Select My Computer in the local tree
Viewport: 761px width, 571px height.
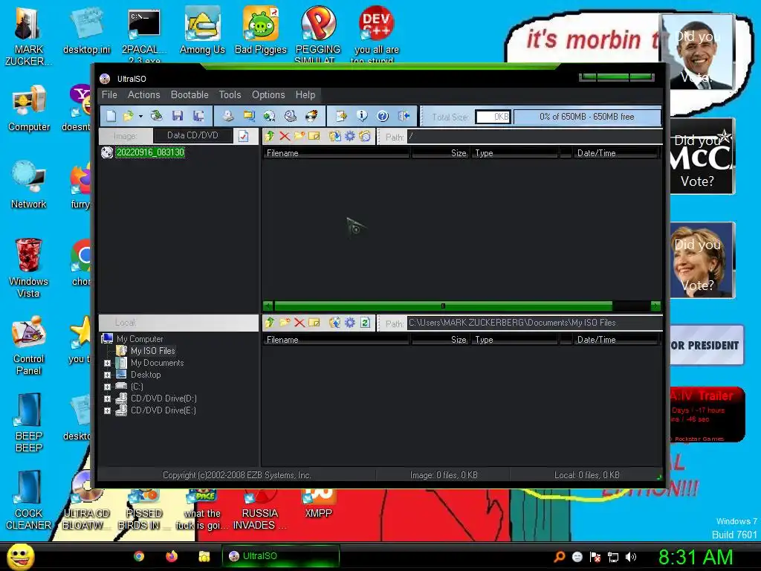pyautogui.click(x=140, y=339)
